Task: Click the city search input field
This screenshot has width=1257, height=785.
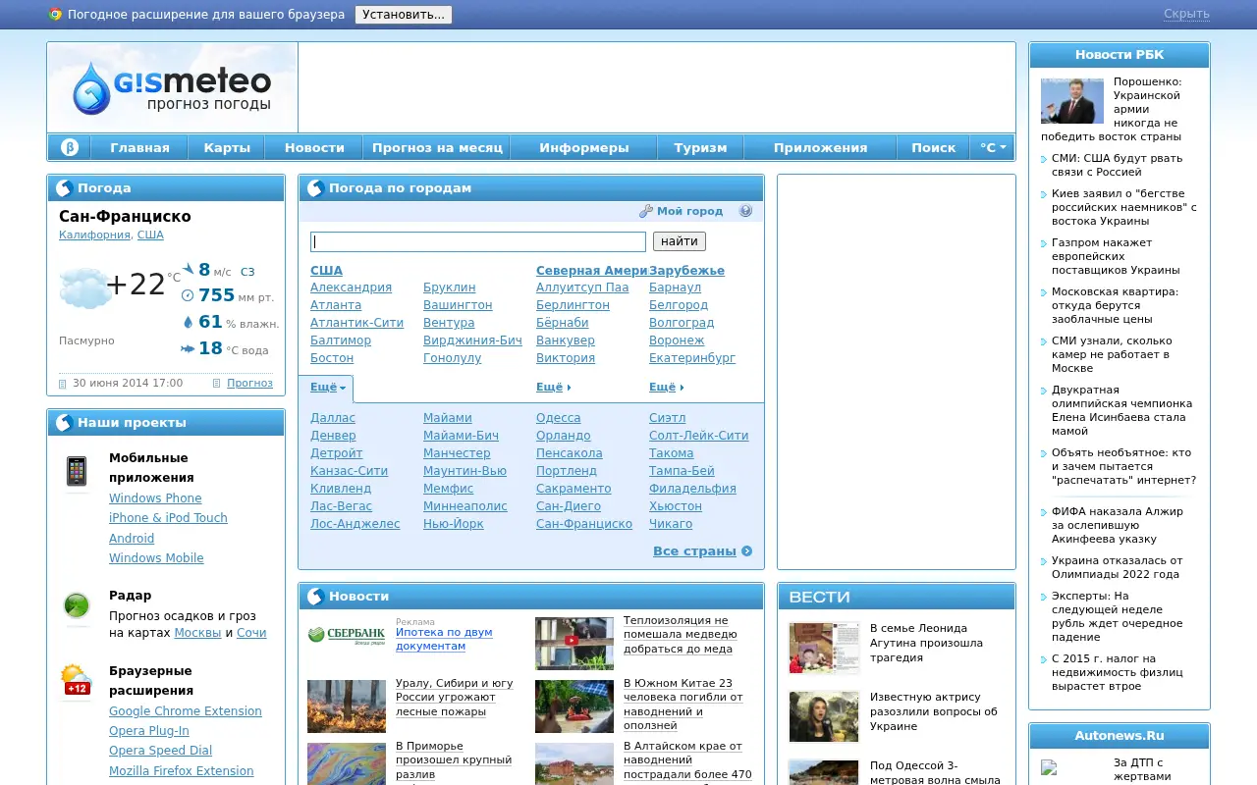Action: (x=478, y=241)
